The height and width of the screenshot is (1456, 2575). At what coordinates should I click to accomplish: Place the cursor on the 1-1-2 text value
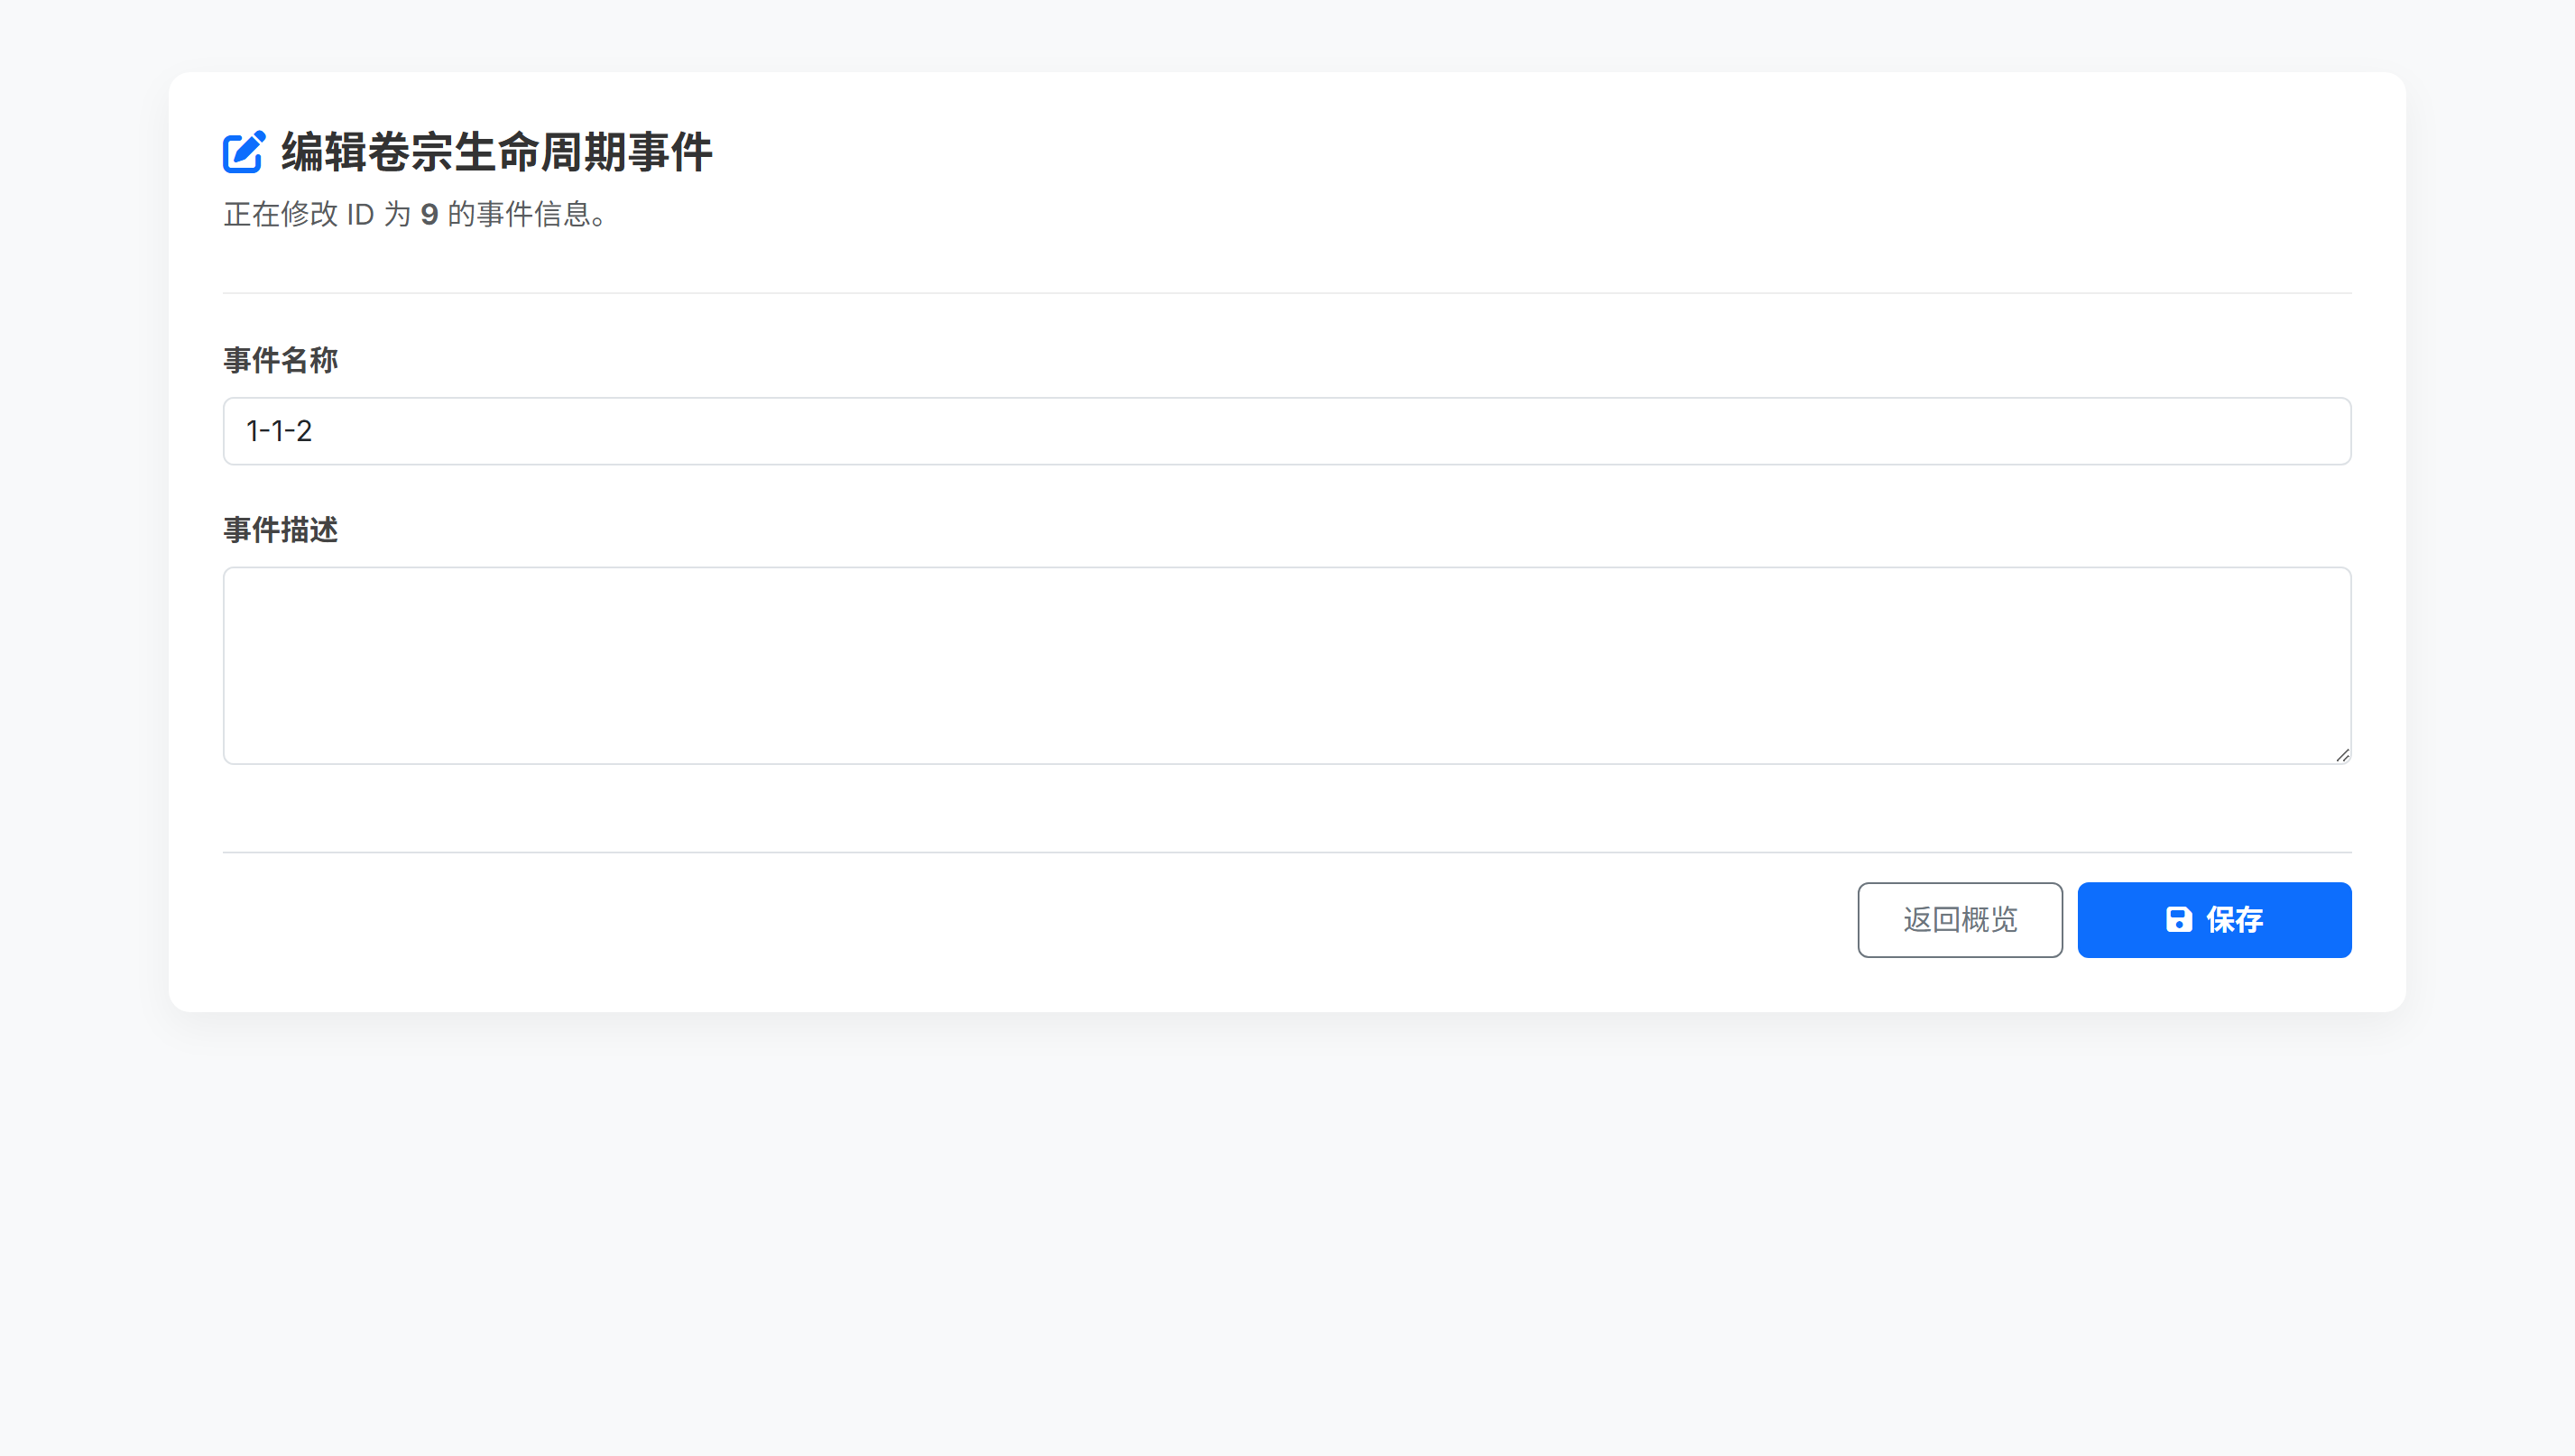pos(279,431)
